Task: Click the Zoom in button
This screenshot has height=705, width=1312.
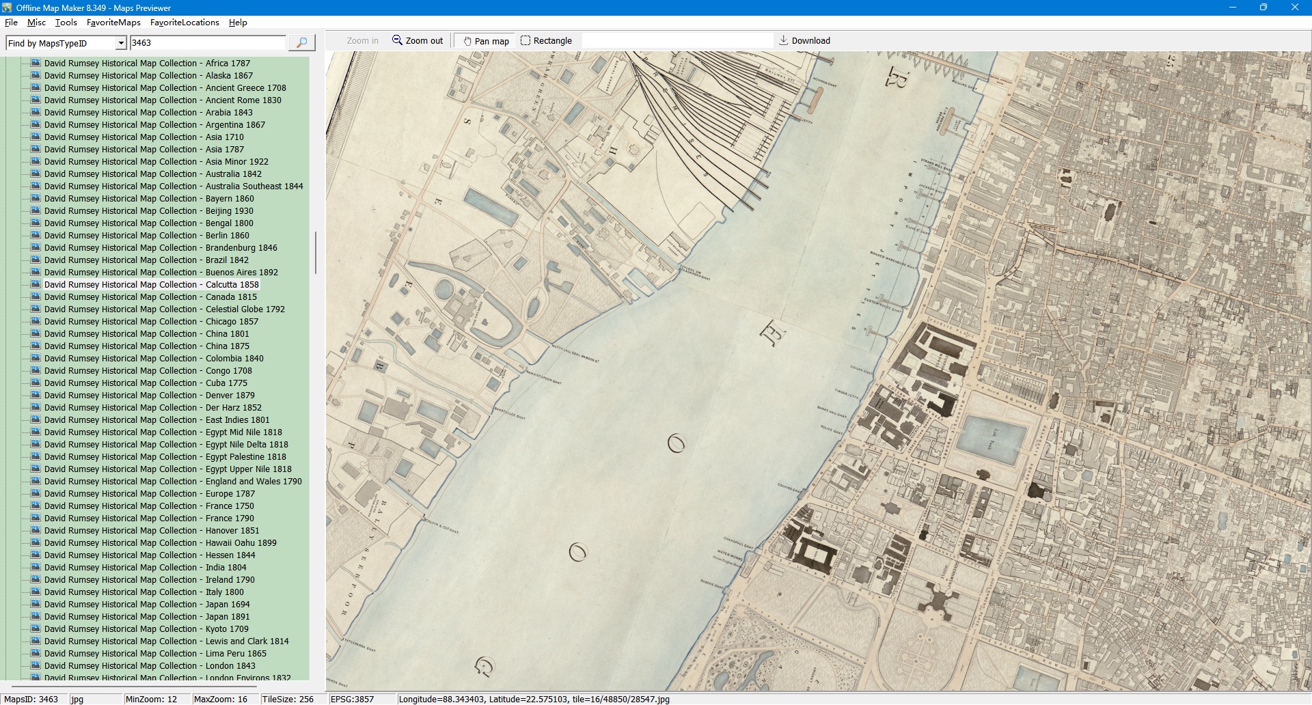Action: (362, 41)
